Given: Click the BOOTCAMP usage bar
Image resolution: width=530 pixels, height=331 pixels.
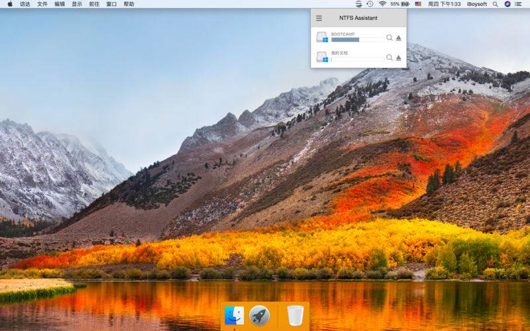Looking at the screenshot, I should [x=357, y=40].
